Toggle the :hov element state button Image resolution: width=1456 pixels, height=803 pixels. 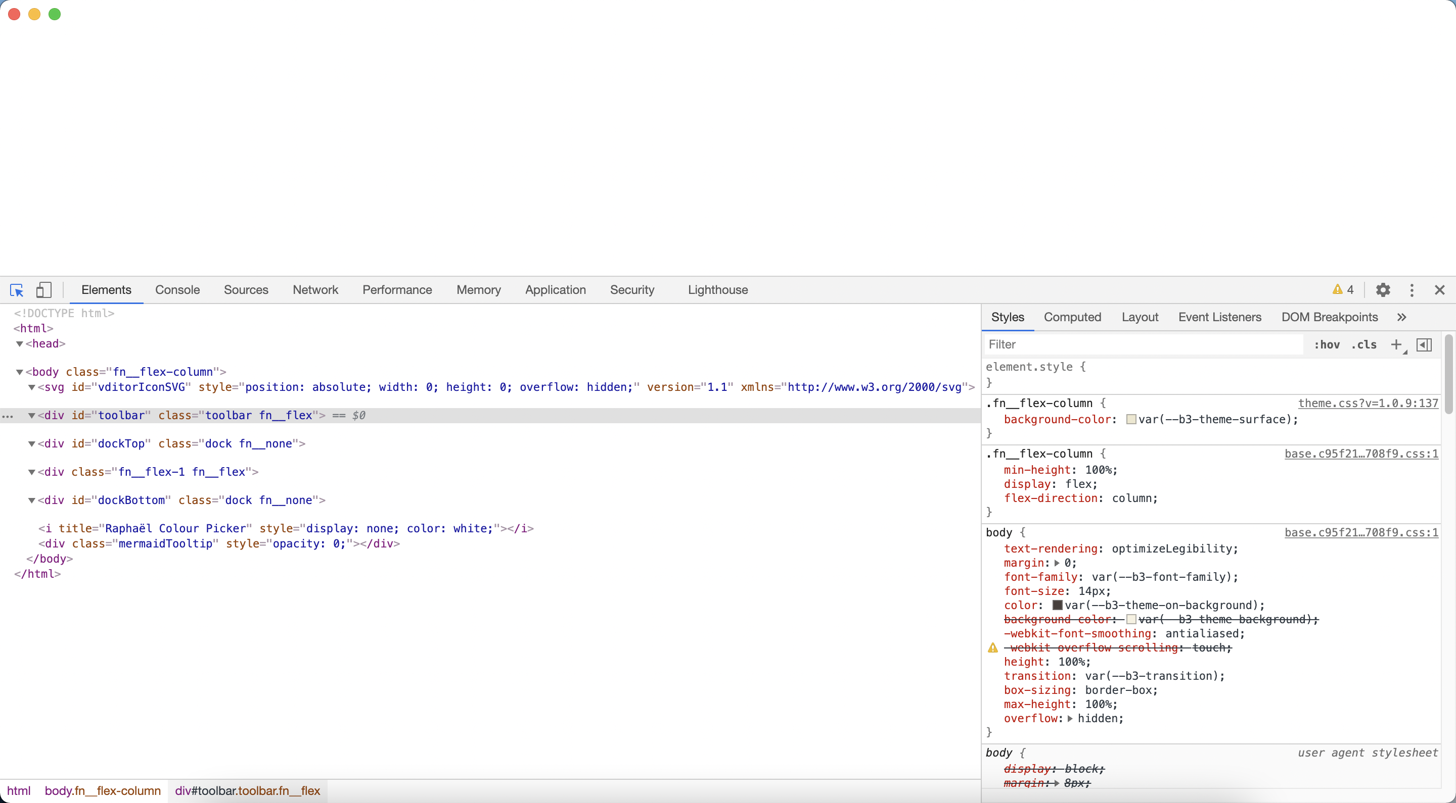click(x=1327, y=344)
